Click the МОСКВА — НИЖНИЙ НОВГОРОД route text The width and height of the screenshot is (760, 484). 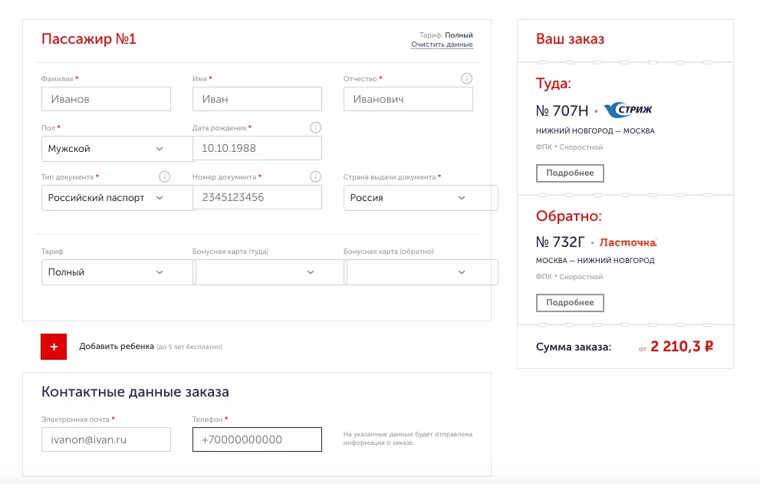click(595, 261)
